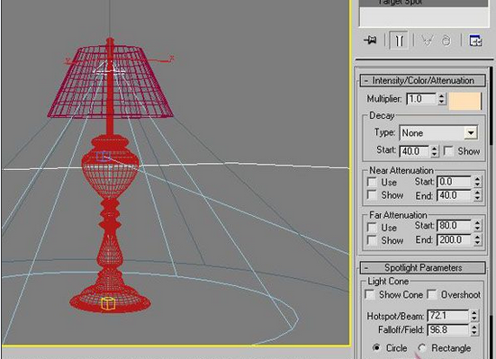Click Far Attenuation Start field 80.0
The image size is (496, 359).
[x=455, y=226]
